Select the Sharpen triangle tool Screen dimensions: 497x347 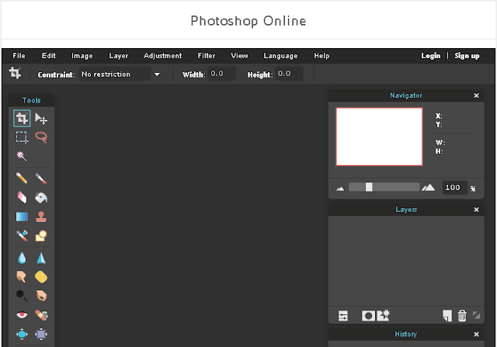coord(41,258)
